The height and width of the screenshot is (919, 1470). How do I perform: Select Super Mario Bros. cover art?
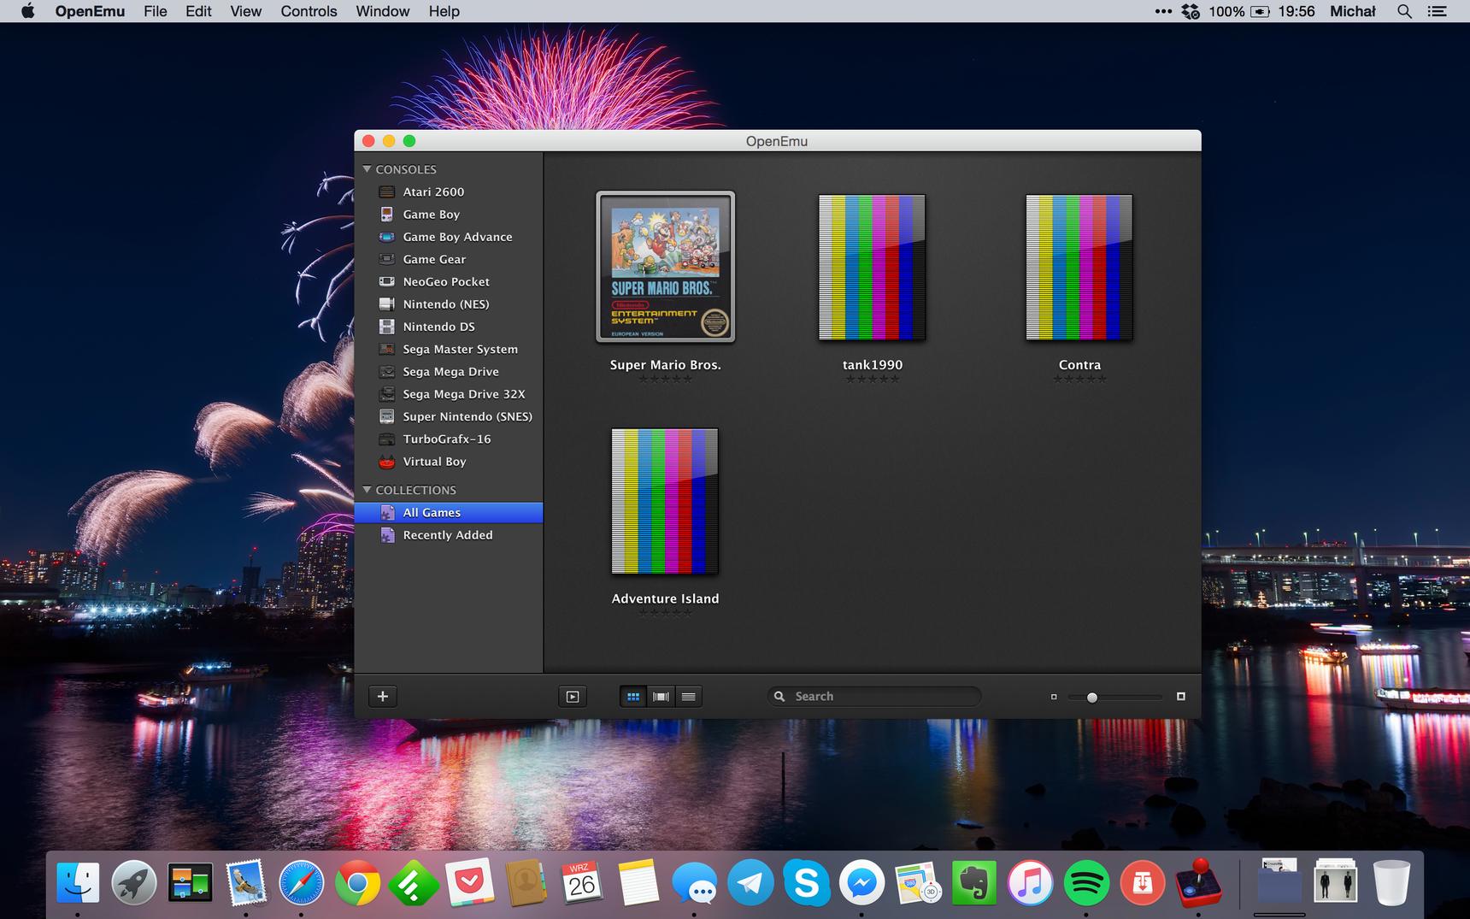[666, 267]
